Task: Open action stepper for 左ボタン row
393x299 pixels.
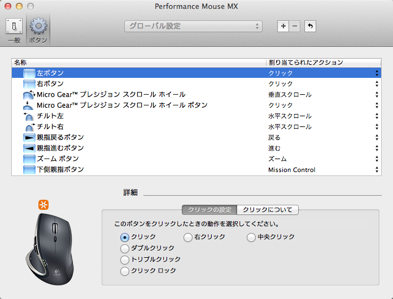Action: click(377, 73)
